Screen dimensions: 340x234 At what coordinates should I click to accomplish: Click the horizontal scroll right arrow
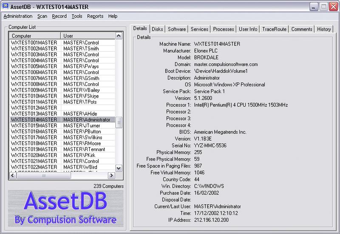111,175
